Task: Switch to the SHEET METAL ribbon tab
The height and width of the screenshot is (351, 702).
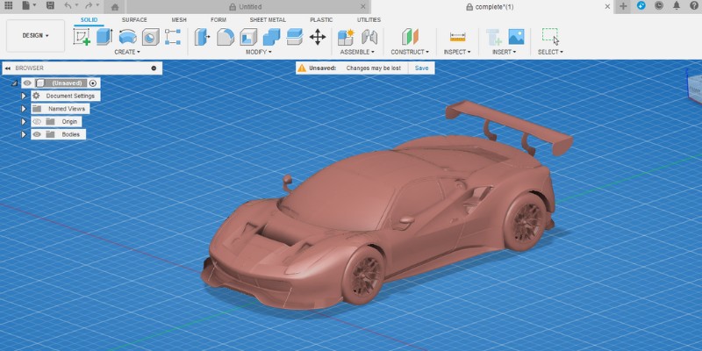Action: coord(268,19)
